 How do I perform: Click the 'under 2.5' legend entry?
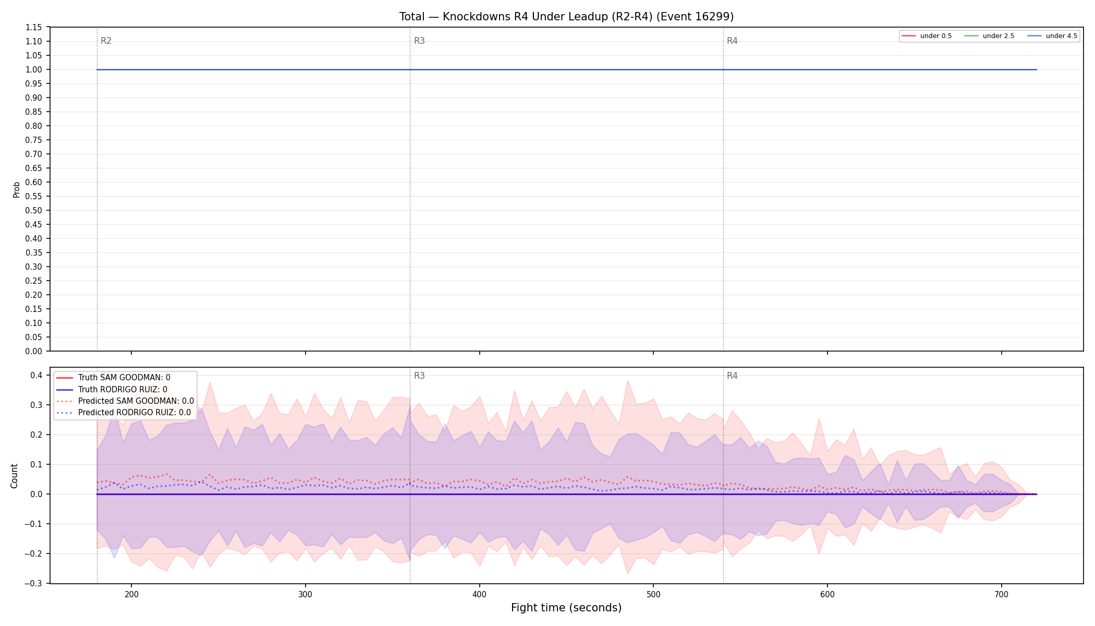(989, 36)
